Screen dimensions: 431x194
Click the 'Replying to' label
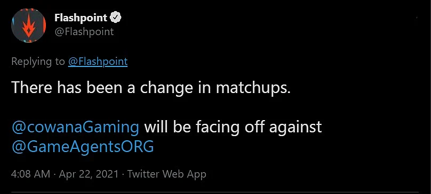point(38,62)
